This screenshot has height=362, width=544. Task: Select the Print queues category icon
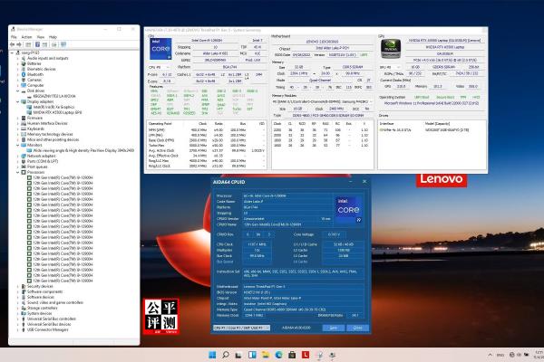[24, 167]
